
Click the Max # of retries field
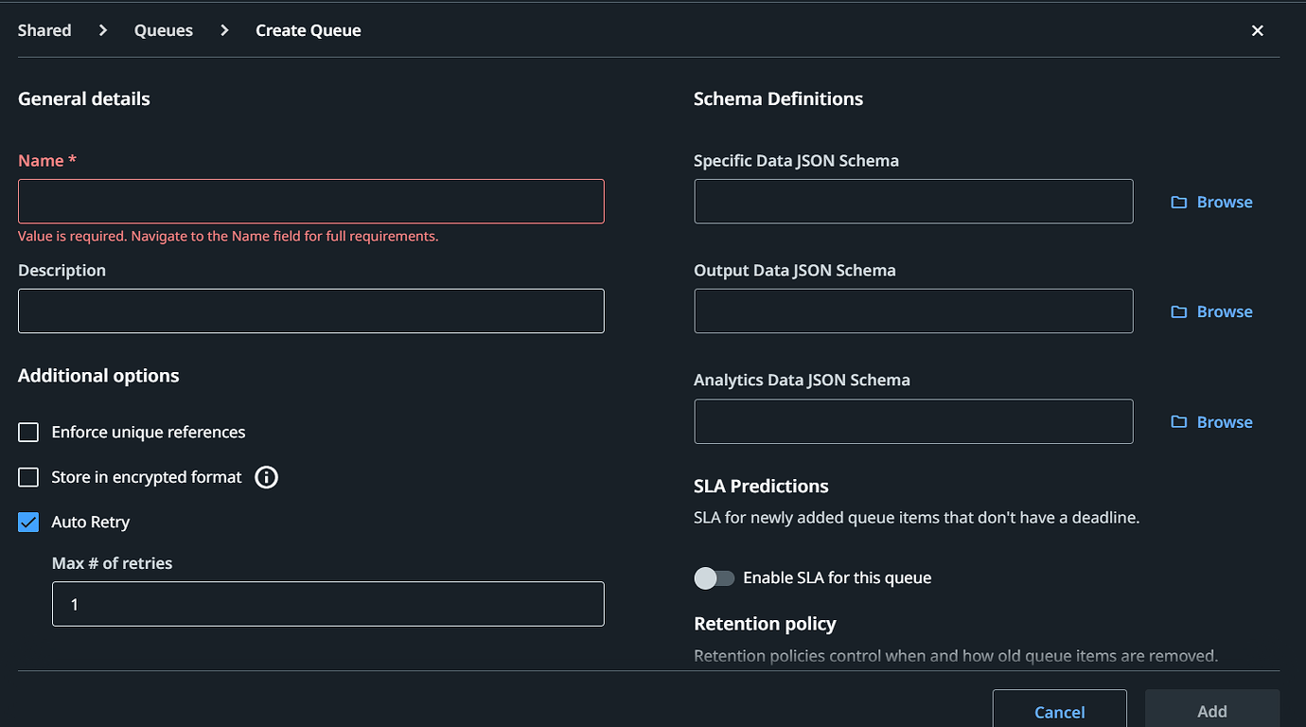(327, 604)
